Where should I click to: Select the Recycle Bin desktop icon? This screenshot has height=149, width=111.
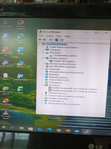[x=5, y=24]
